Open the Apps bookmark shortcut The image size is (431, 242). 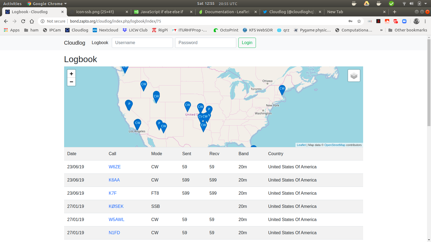point(12,30)
